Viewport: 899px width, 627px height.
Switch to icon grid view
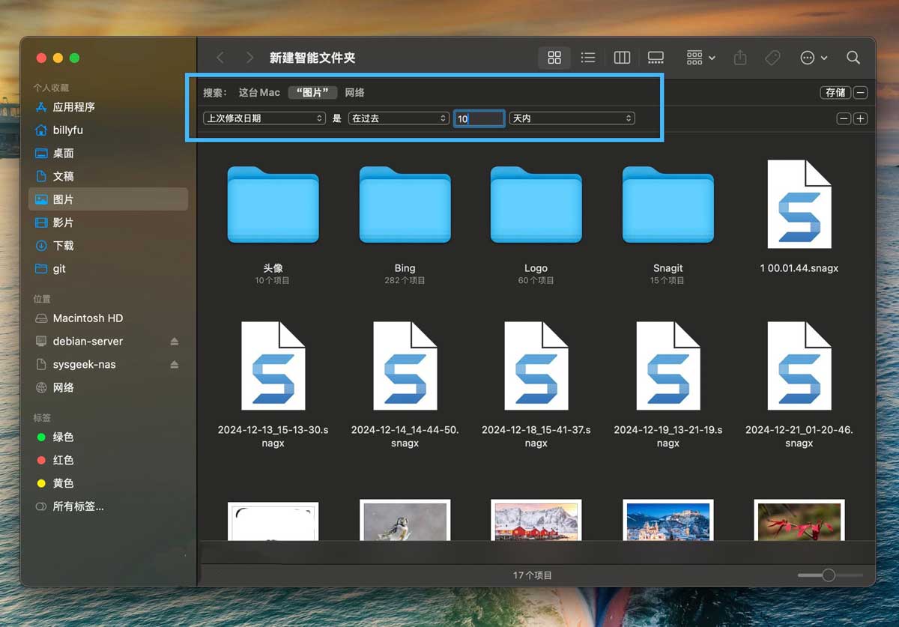coord(554,58)
